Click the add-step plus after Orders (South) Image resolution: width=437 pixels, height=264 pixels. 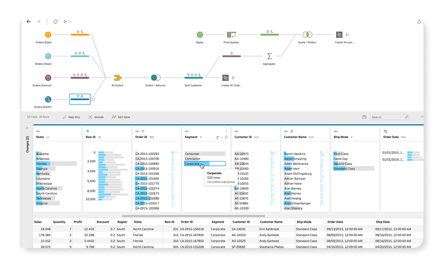coord(93,99)
